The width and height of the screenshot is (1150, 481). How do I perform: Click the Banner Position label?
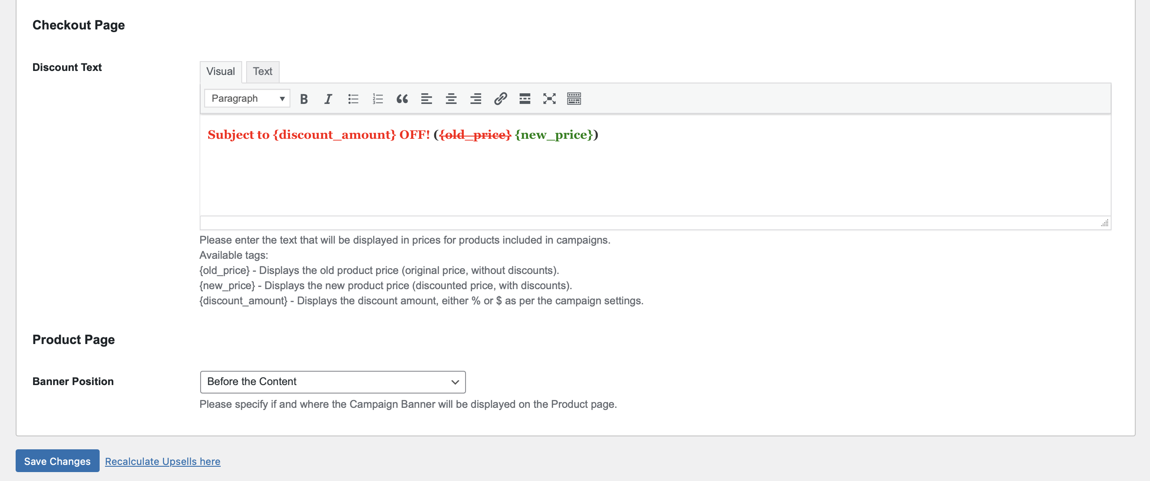[73, 381]
